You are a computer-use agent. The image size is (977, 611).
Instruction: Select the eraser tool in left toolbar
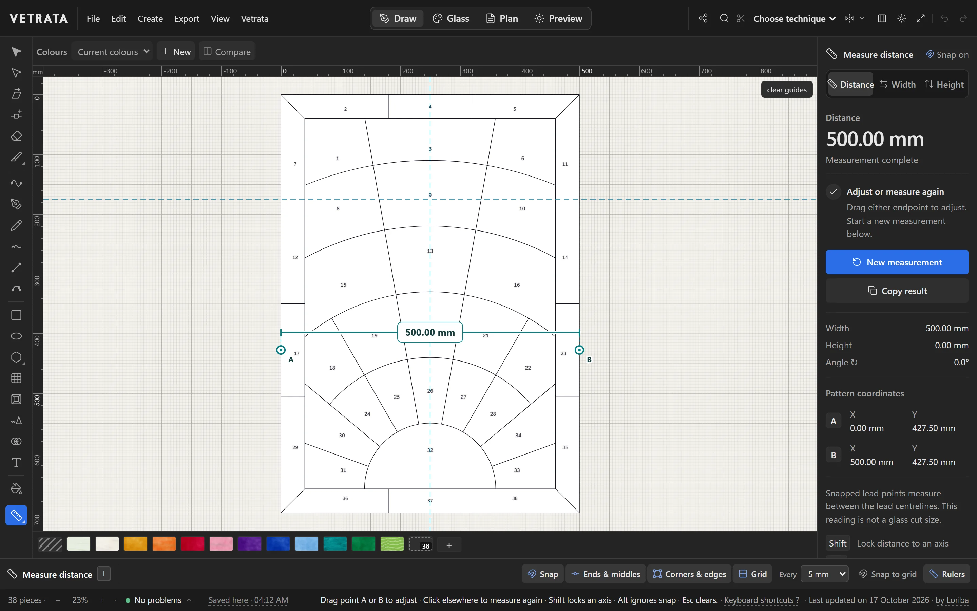[x=16, y=136]
